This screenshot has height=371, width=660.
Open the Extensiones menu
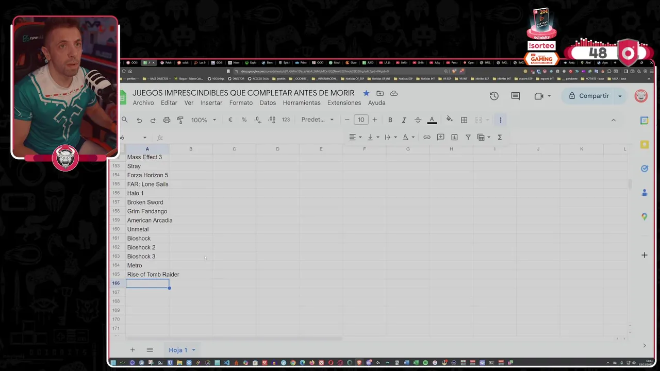coord(344,103)
